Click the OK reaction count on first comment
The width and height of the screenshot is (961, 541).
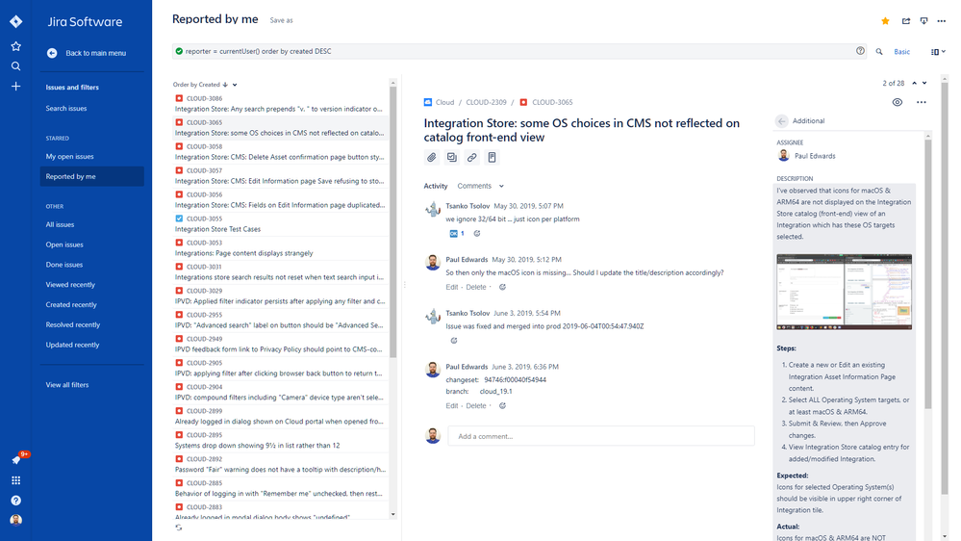tap(457, 233)
